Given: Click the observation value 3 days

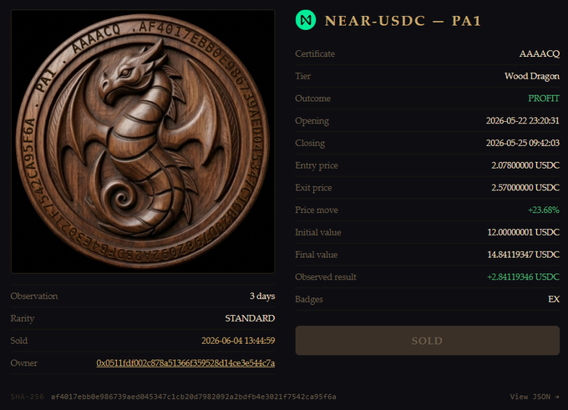Looking at the screenshot, I should pos(262,296).
